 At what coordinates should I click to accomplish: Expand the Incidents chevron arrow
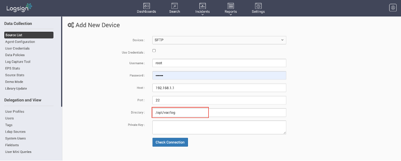(202, 15)
